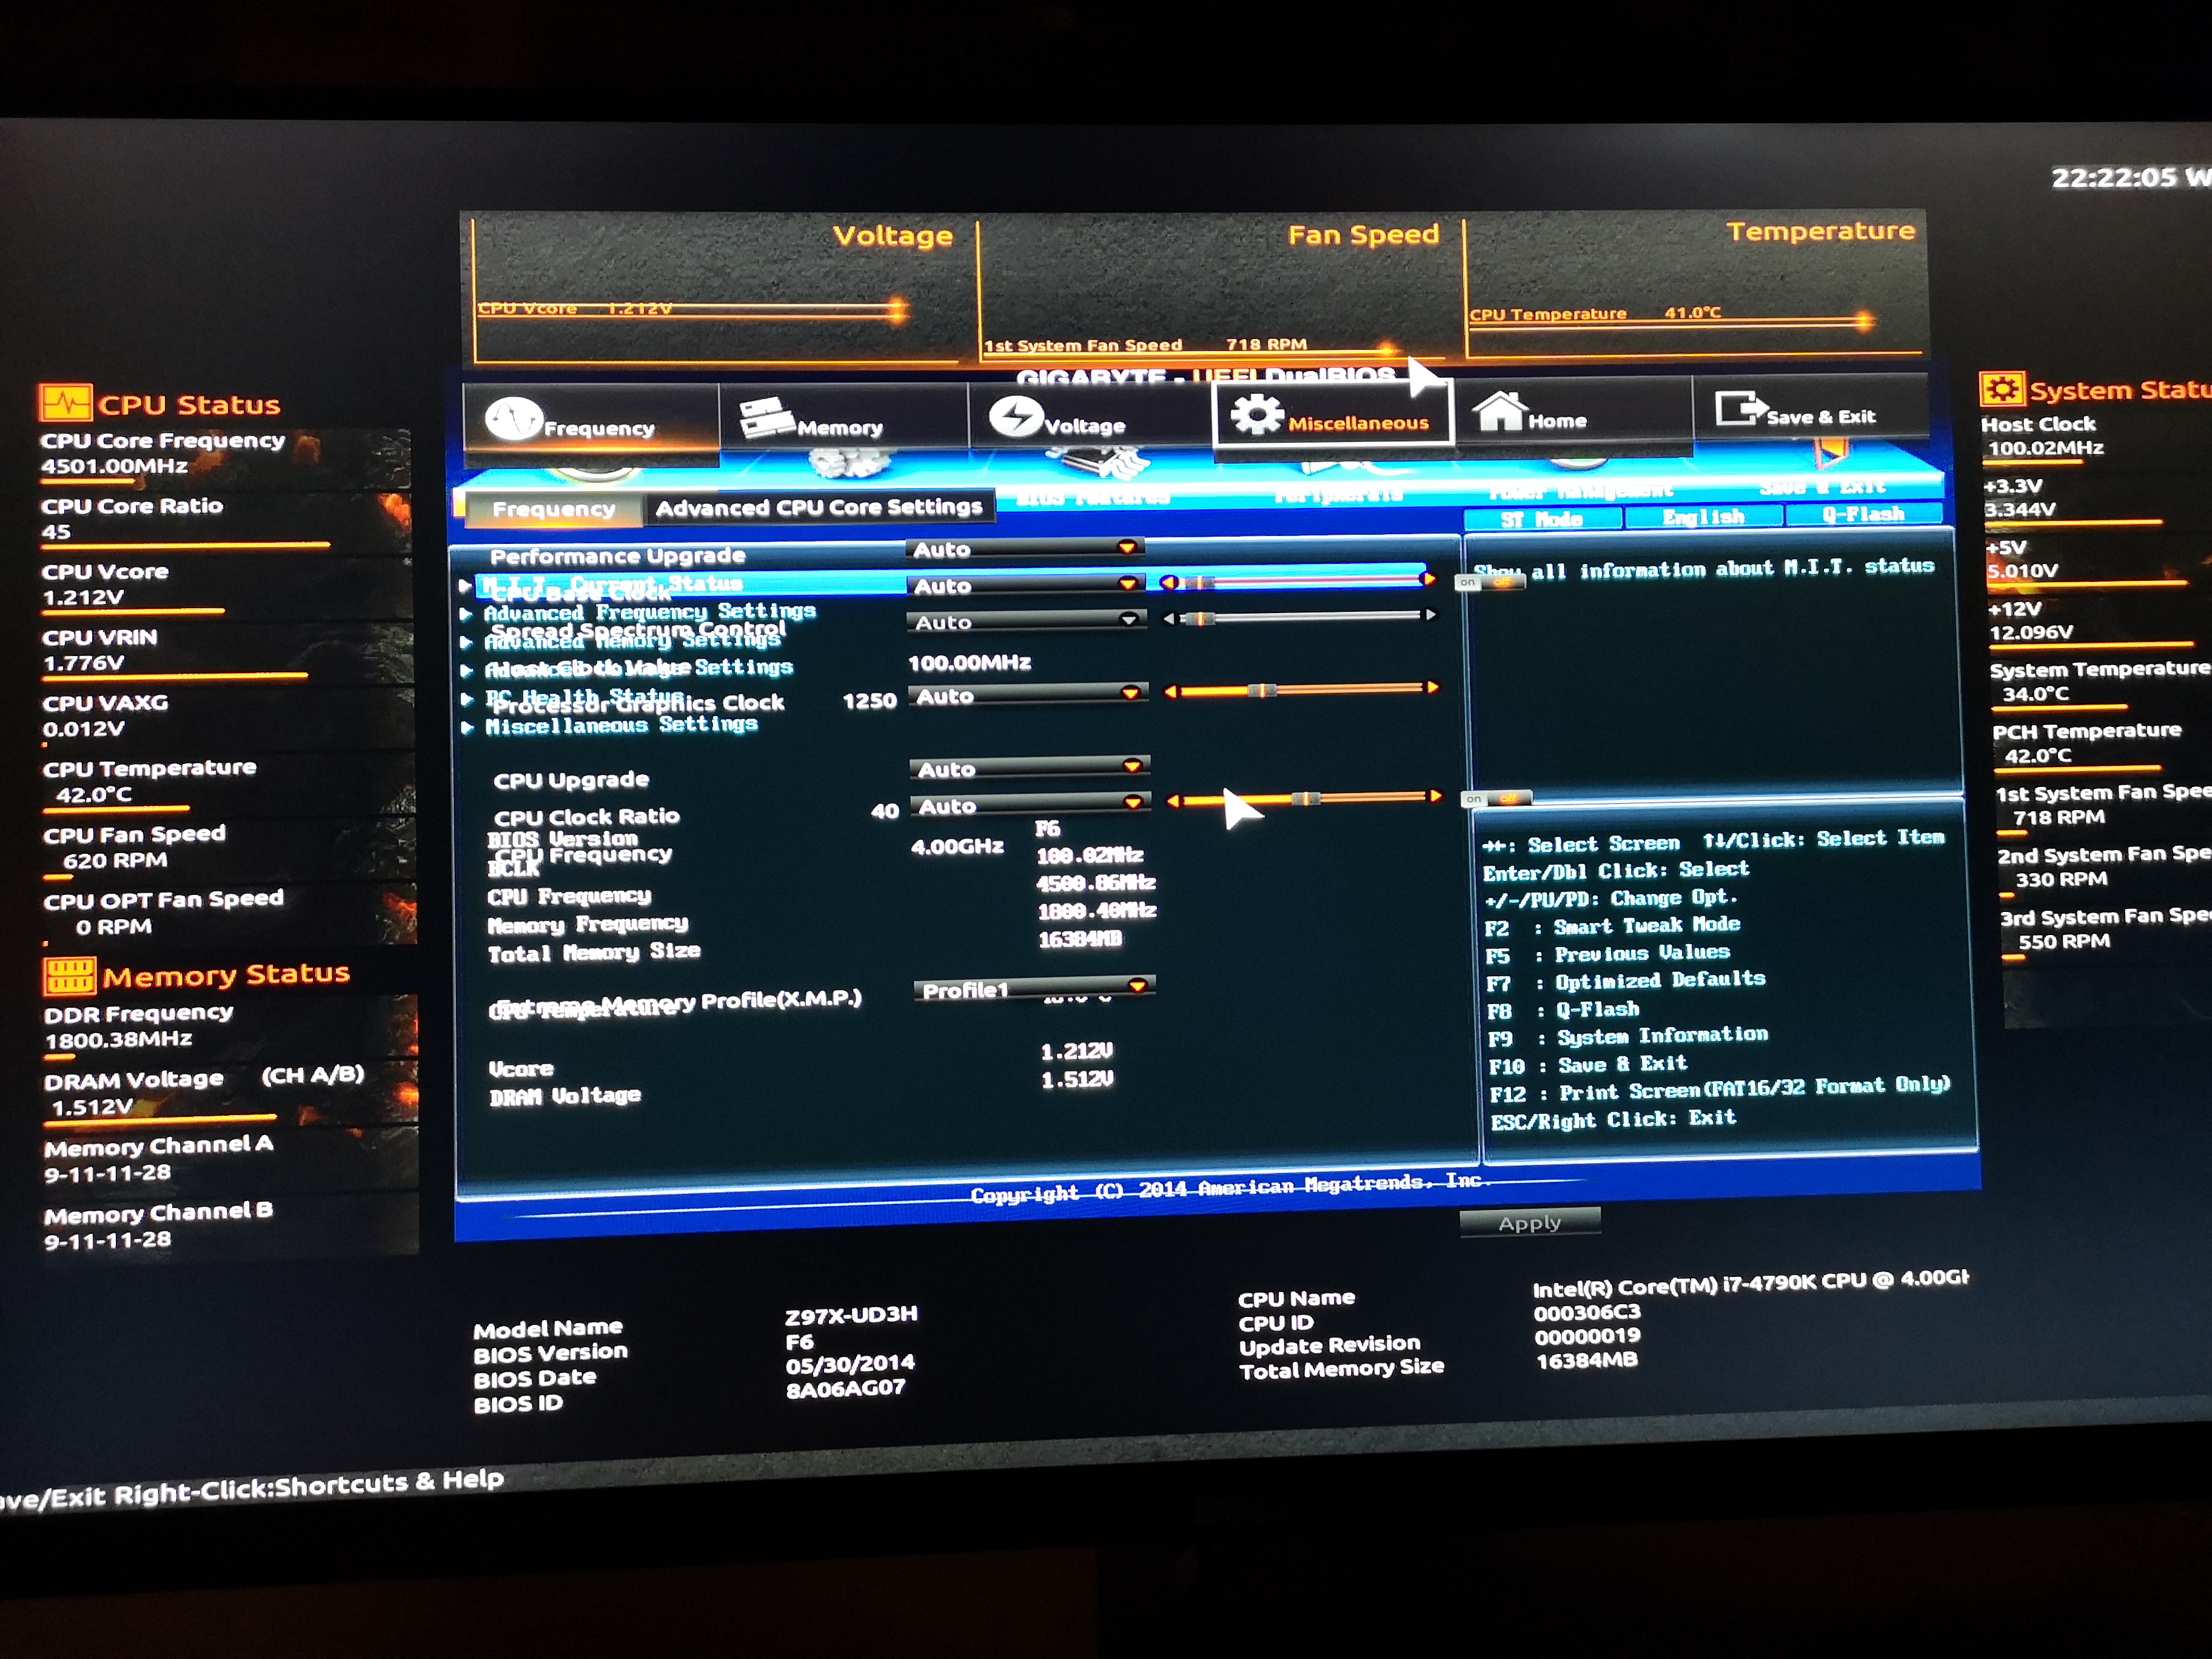Click the Voltage lightning bolt icon
This screenshot has width=2212, height=1659.
pyautogui.click(x=1017, y=417)
